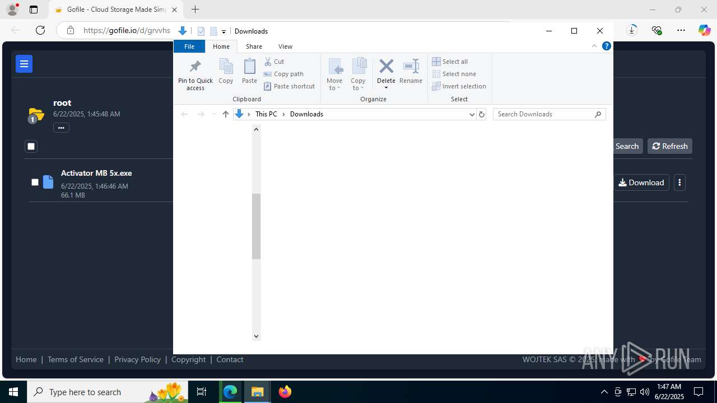Click the taskbar search box
Screen dimensions: 717x403
click(x=108, y=392)
